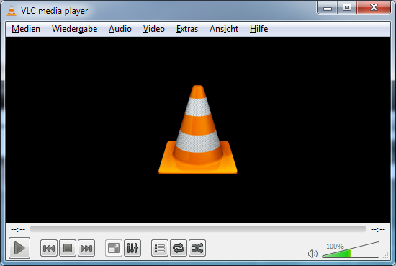Adjust the volume slider at 100%
This screenshot has height=266, width=396.
click(351, 250)
